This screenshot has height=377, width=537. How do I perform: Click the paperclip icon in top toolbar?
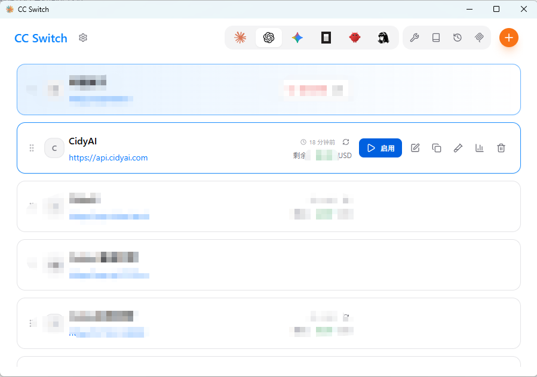[479, 38]
